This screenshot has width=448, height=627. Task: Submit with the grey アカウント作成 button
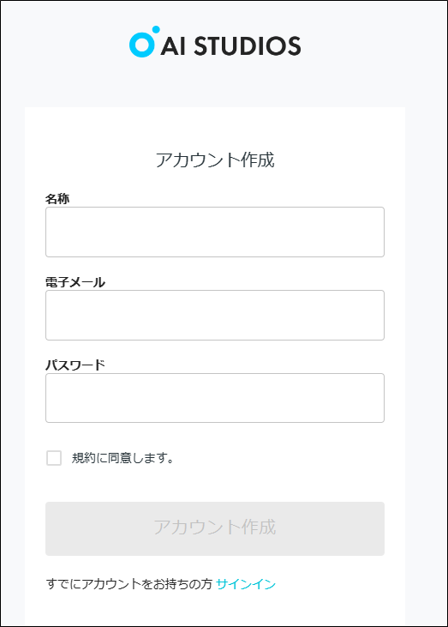(215, 528)
